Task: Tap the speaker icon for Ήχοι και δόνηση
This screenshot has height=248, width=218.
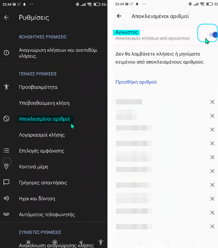Action: click(6, 198)
